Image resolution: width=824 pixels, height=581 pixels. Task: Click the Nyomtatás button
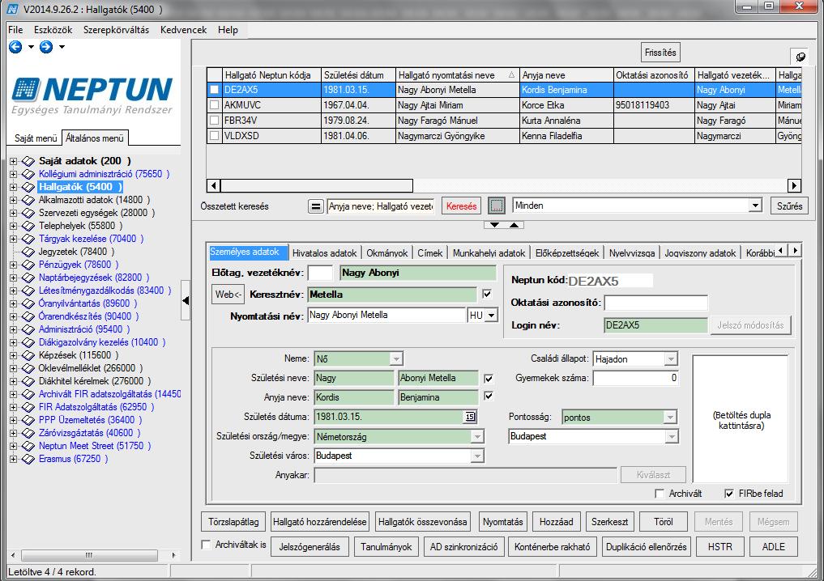[x=503, y=522]
